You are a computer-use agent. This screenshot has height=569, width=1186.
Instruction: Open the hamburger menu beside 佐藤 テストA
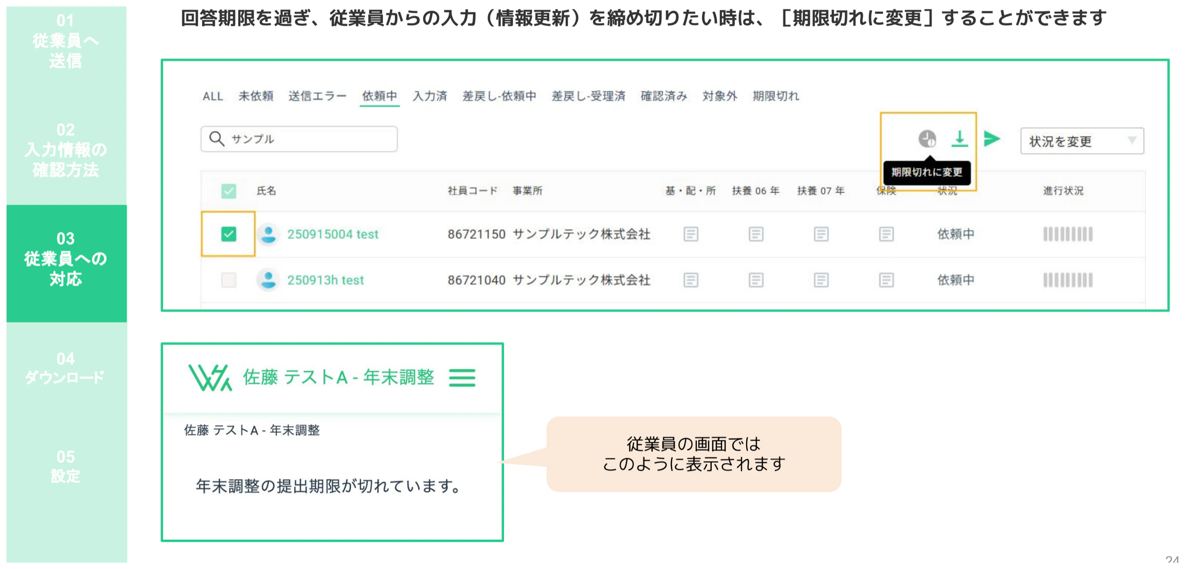click(x=462, y=378)
